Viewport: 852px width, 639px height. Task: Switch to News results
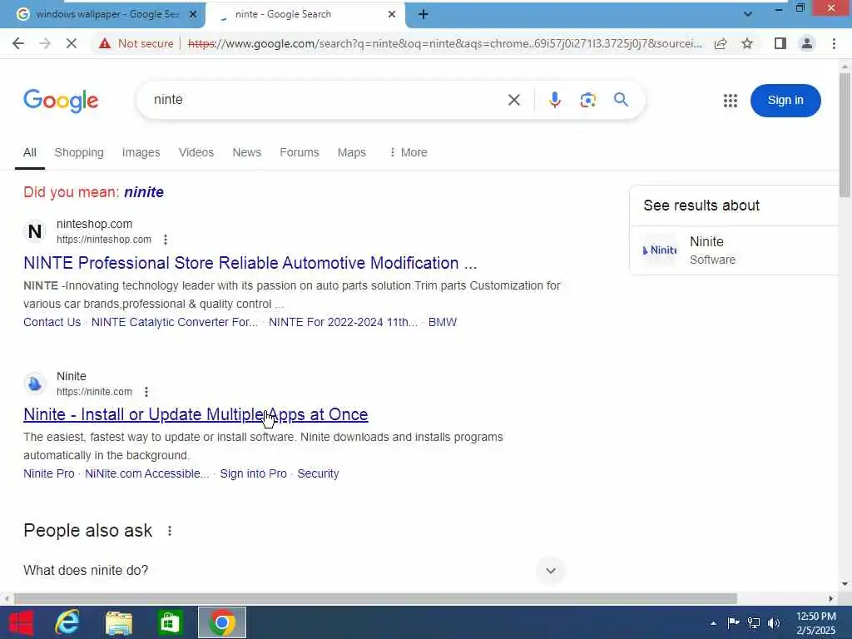tap(246, 153)
